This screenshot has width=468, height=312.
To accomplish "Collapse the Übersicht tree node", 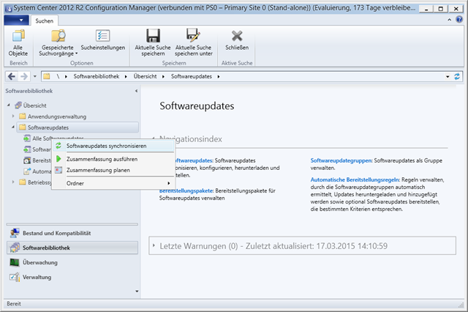I will (x=8, y=105).
